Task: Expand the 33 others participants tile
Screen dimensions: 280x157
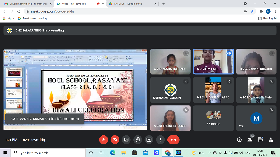Action: 213,117
